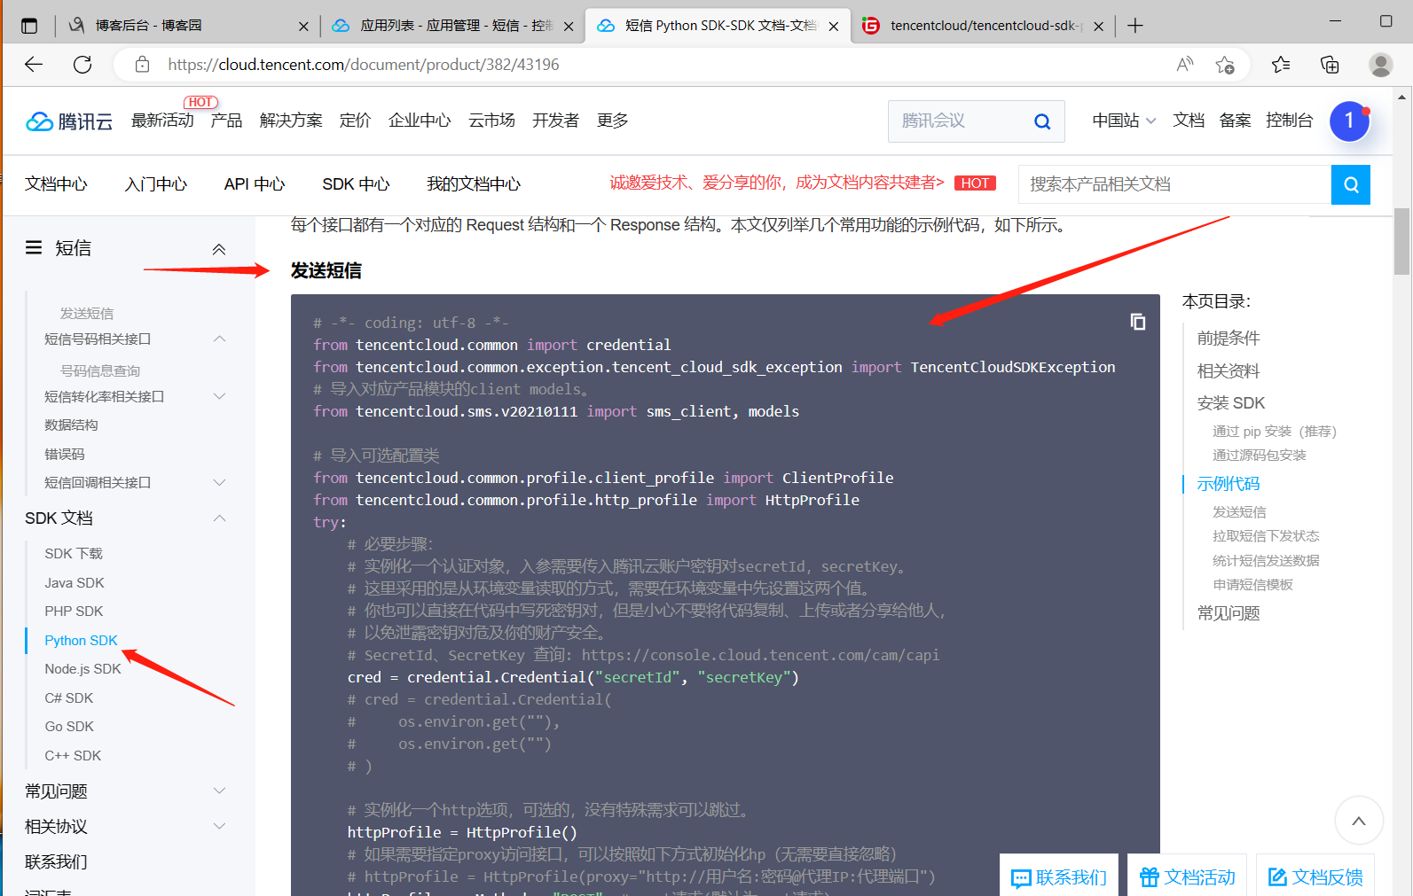This screenshot has width=1413, height=896.
Task: Expand the 相关协议 sidebar section
Action: coord(220,826)
